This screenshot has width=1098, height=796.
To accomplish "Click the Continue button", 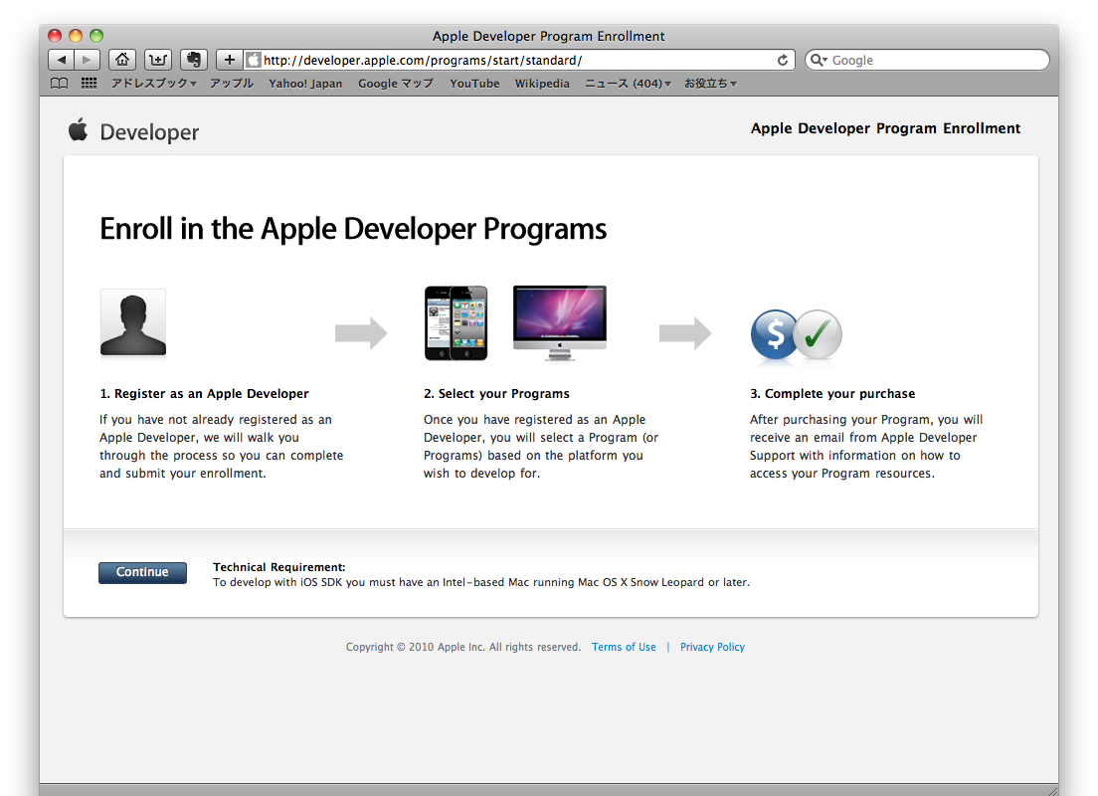I will coord(142,572).
